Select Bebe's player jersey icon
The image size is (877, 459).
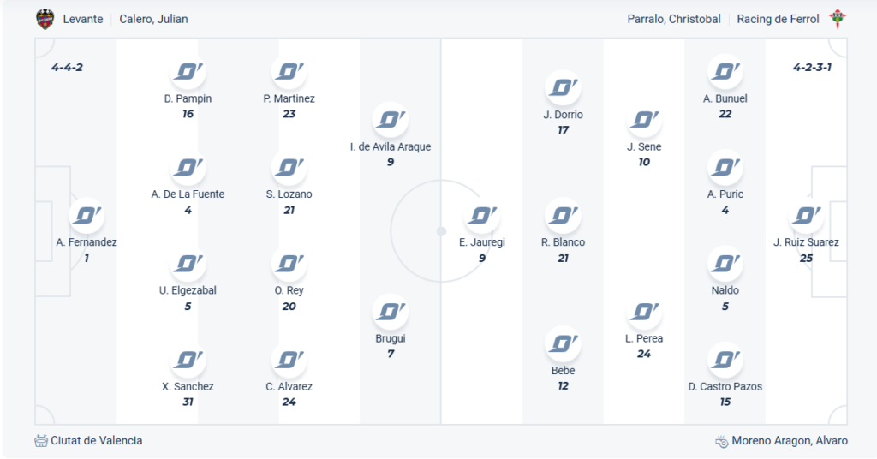click(x=563, y=343)
